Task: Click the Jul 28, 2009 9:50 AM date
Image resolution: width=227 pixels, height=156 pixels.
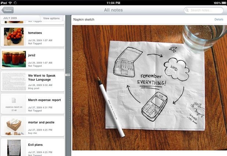Action: click(x=40, y=85)
